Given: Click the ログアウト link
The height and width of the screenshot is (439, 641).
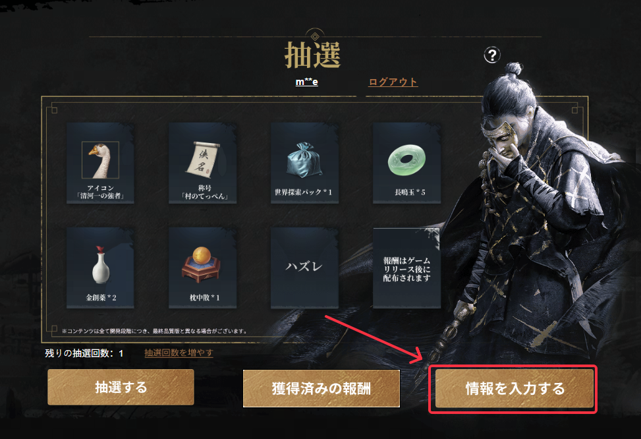Looking at the screenshot, I should tap(393, 82).
